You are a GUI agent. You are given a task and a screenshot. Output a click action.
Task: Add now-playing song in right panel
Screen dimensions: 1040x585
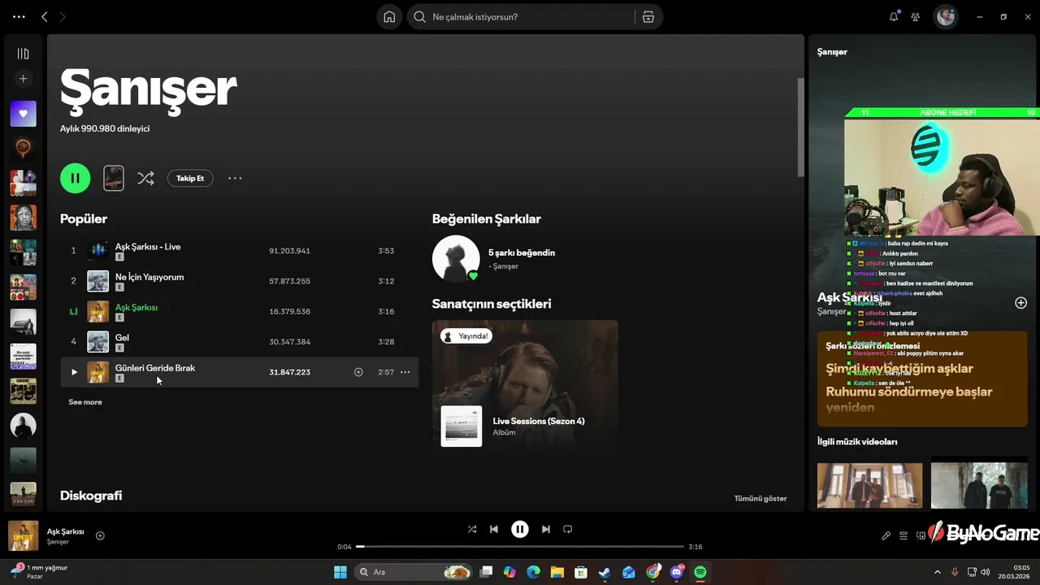click(1020, 302)
